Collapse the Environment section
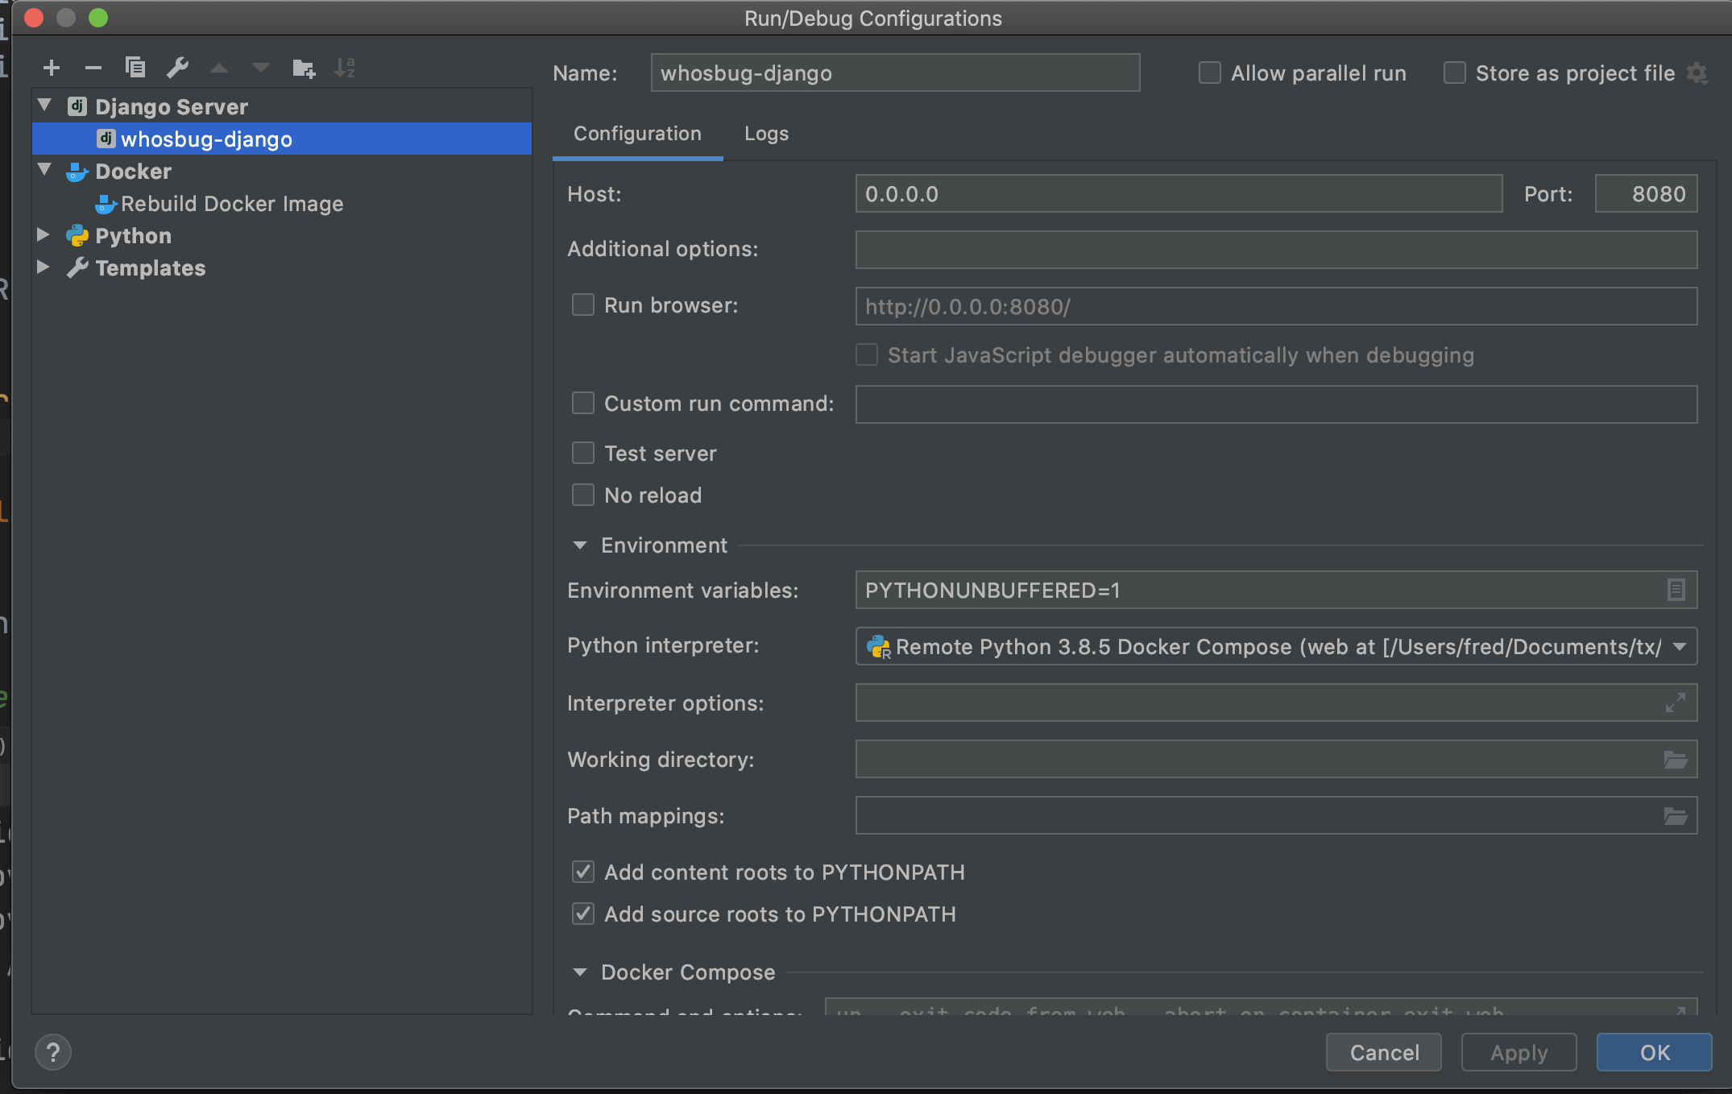 coord(579,545)
